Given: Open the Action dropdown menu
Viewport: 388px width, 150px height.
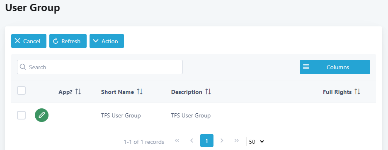Looking at the screenshot, I should (x=107, y=41).
